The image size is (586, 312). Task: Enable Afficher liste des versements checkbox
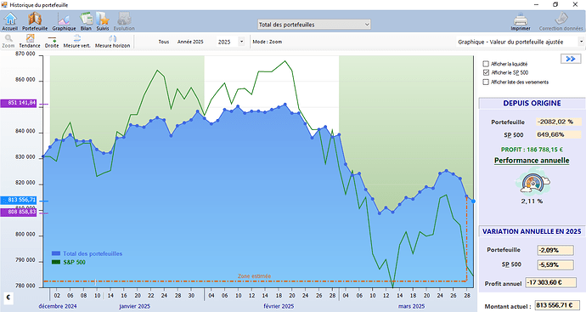pyautogui.click(x=486, y=82)
